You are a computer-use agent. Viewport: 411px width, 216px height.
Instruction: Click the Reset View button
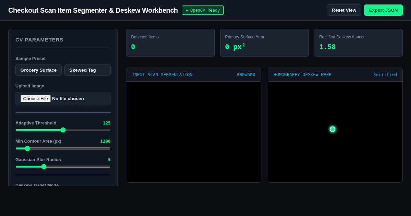tap(344, 10)
